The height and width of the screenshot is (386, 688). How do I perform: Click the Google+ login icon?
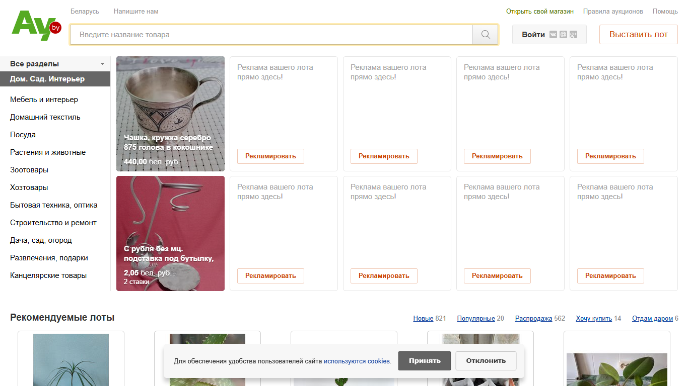(573, 35)
